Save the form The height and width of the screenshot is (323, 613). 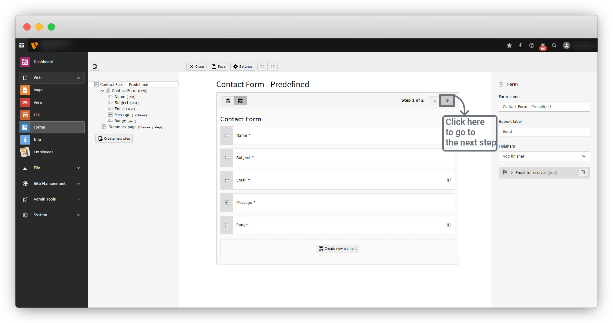tap(218, 67)
